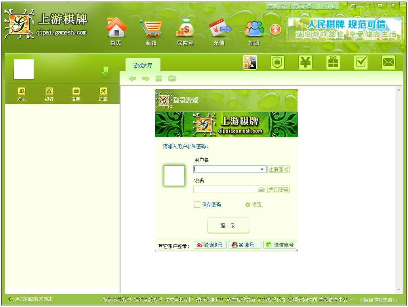Click the 登 录 login button
The image size is (408, 307).
(228, 226)
